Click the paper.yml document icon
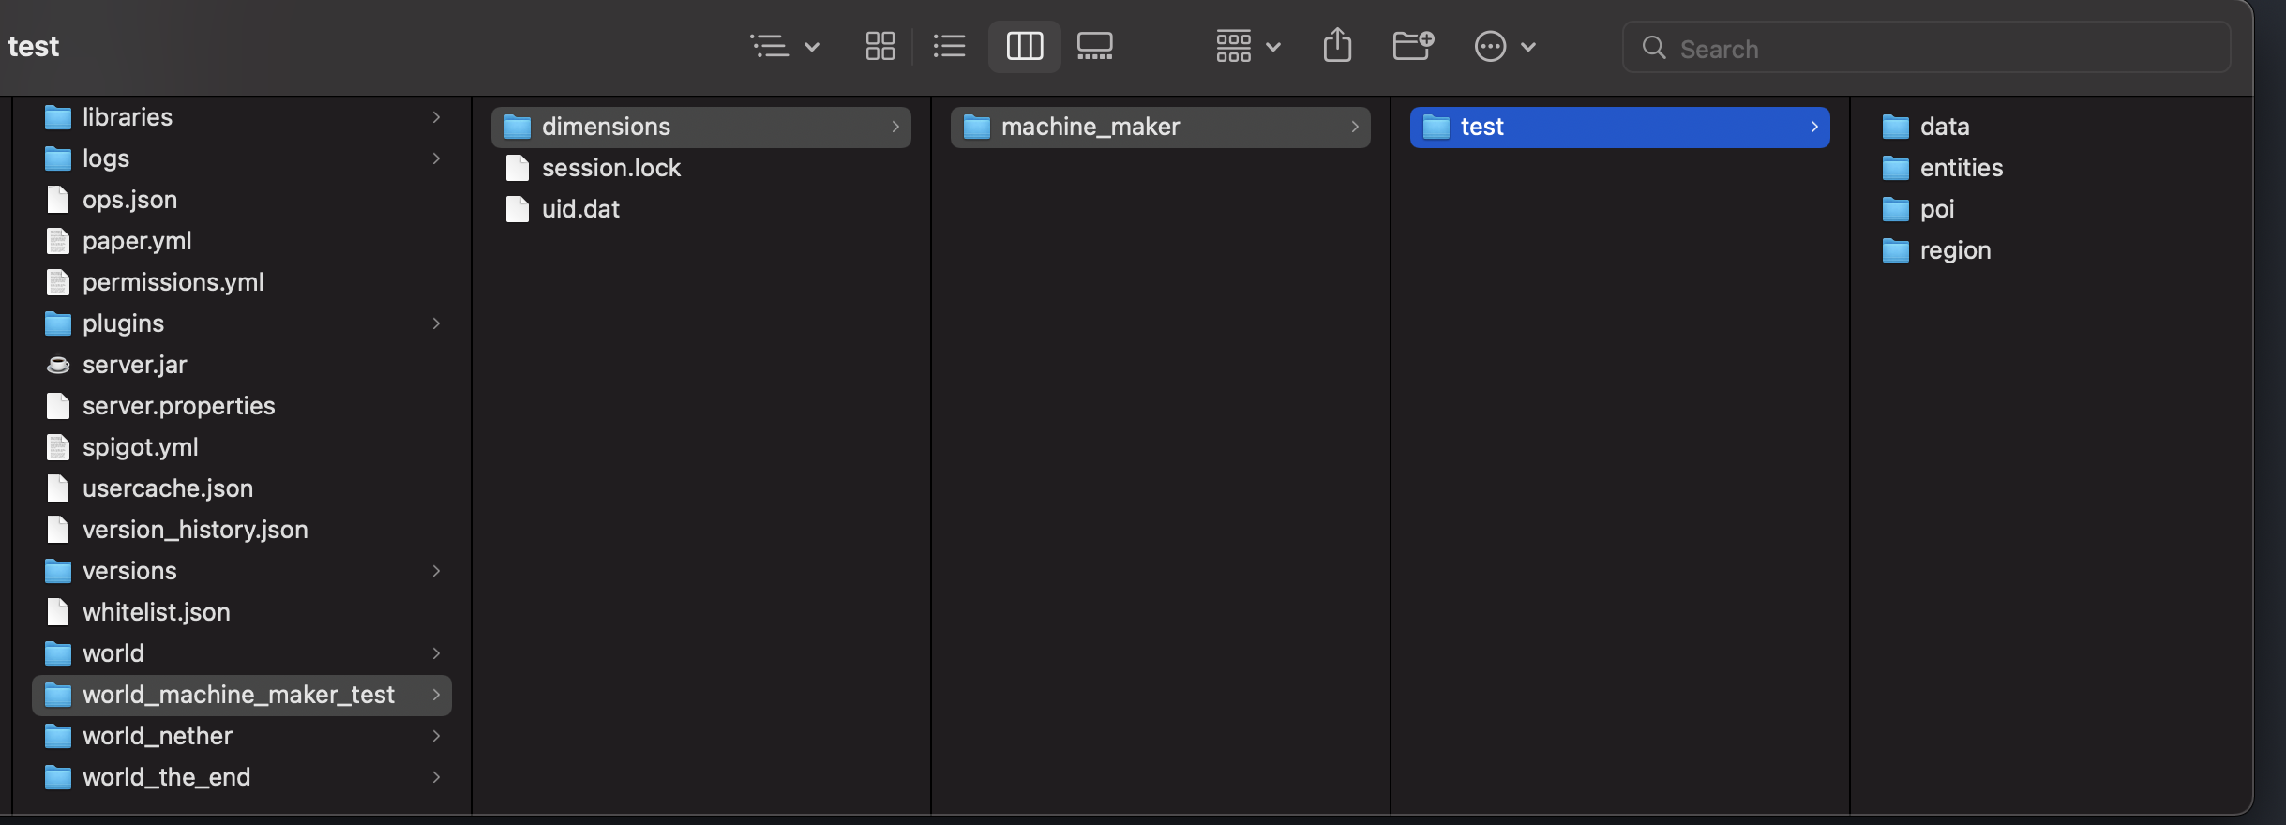2286x825 pixels. click(58, 241)
